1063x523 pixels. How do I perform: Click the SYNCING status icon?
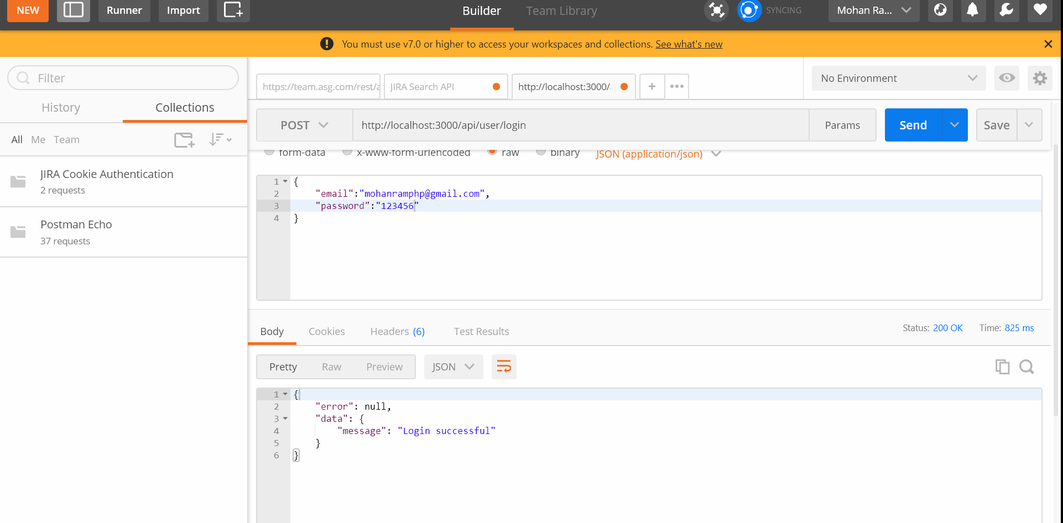point(749,10)
